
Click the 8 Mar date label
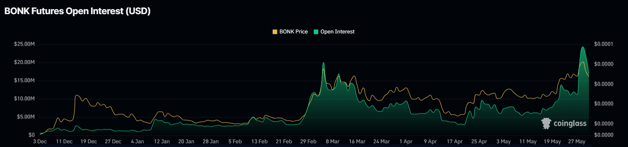pos(333,142)
